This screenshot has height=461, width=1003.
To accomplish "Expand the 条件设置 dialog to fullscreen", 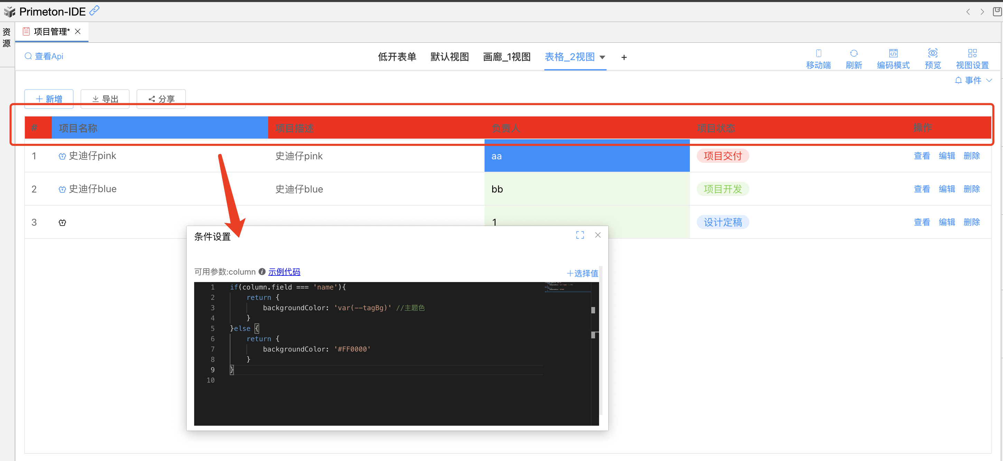I will click(580, 235).
